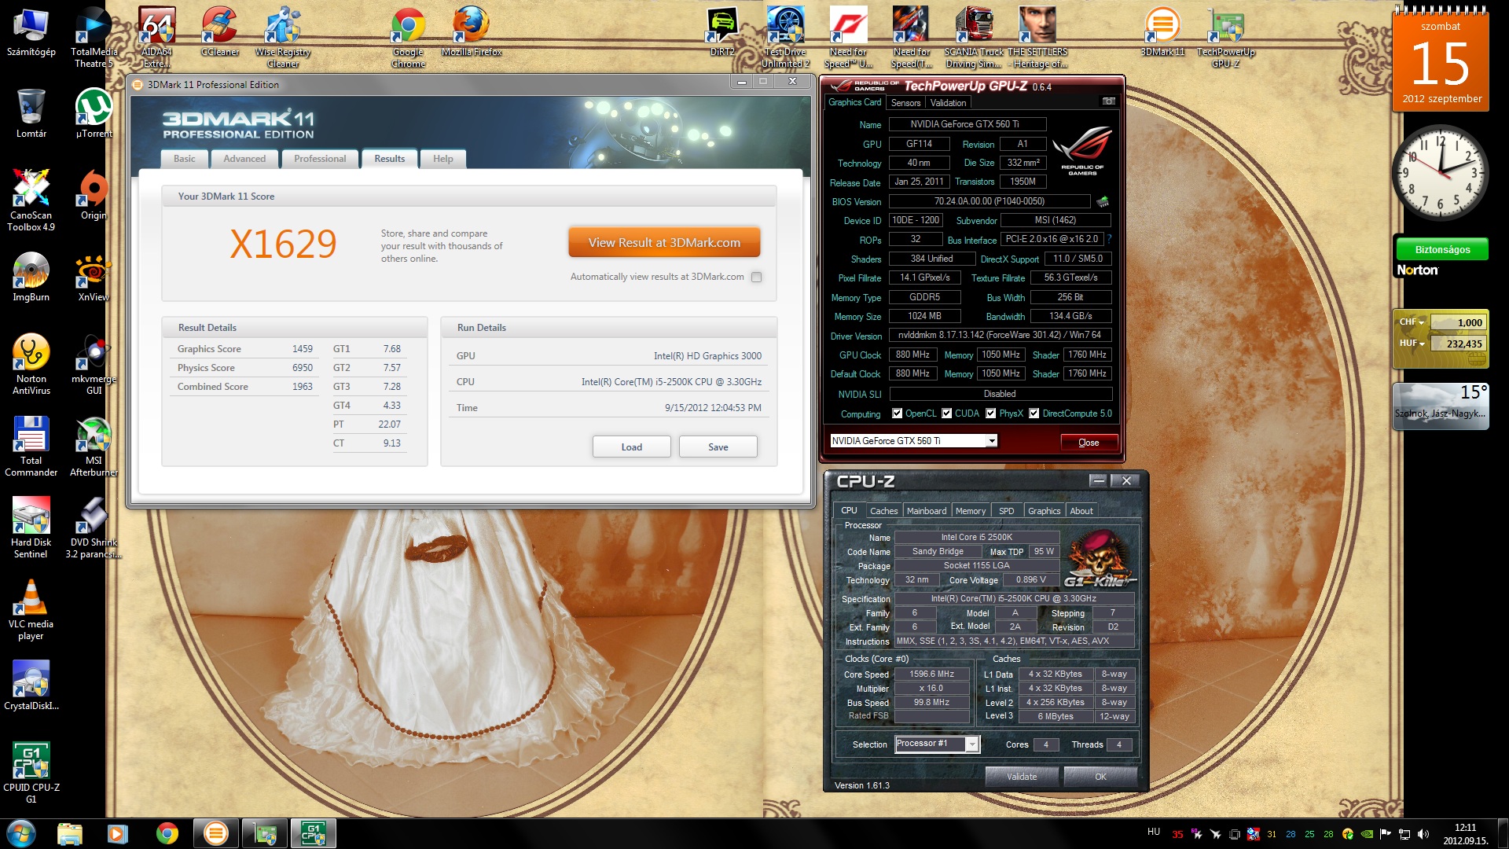Launch Wise Registry Cleaner shortcut
This screenshot has width=1509, height=849.
(283, 37)
